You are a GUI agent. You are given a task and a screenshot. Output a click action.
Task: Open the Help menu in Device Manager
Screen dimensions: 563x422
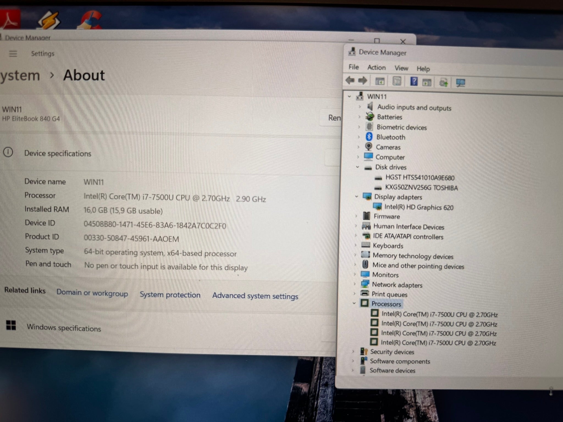pyautogui.click(x=423, y=69)
